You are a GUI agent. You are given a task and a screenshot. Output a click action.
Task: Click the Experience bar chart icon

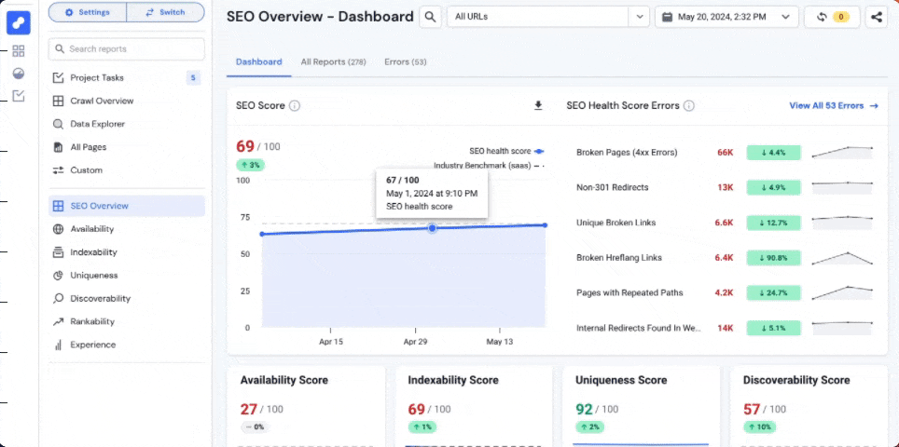[58, 345]
